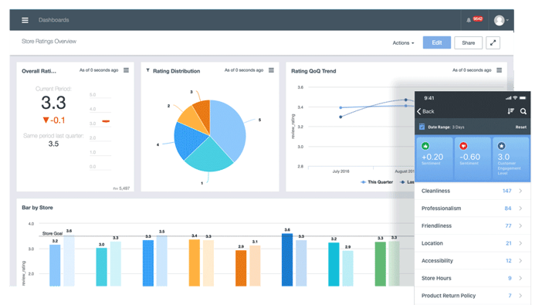542x305 pixels.
Task: Open the Friendliness row
Action: 473,225
